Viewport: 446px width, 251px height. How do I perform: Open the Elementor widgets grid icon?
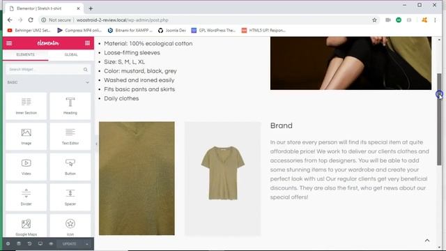click(x=87, y=43)
